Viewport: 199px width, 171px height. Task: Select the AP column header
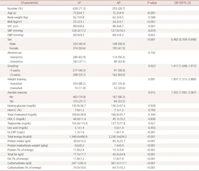(119, 3)
